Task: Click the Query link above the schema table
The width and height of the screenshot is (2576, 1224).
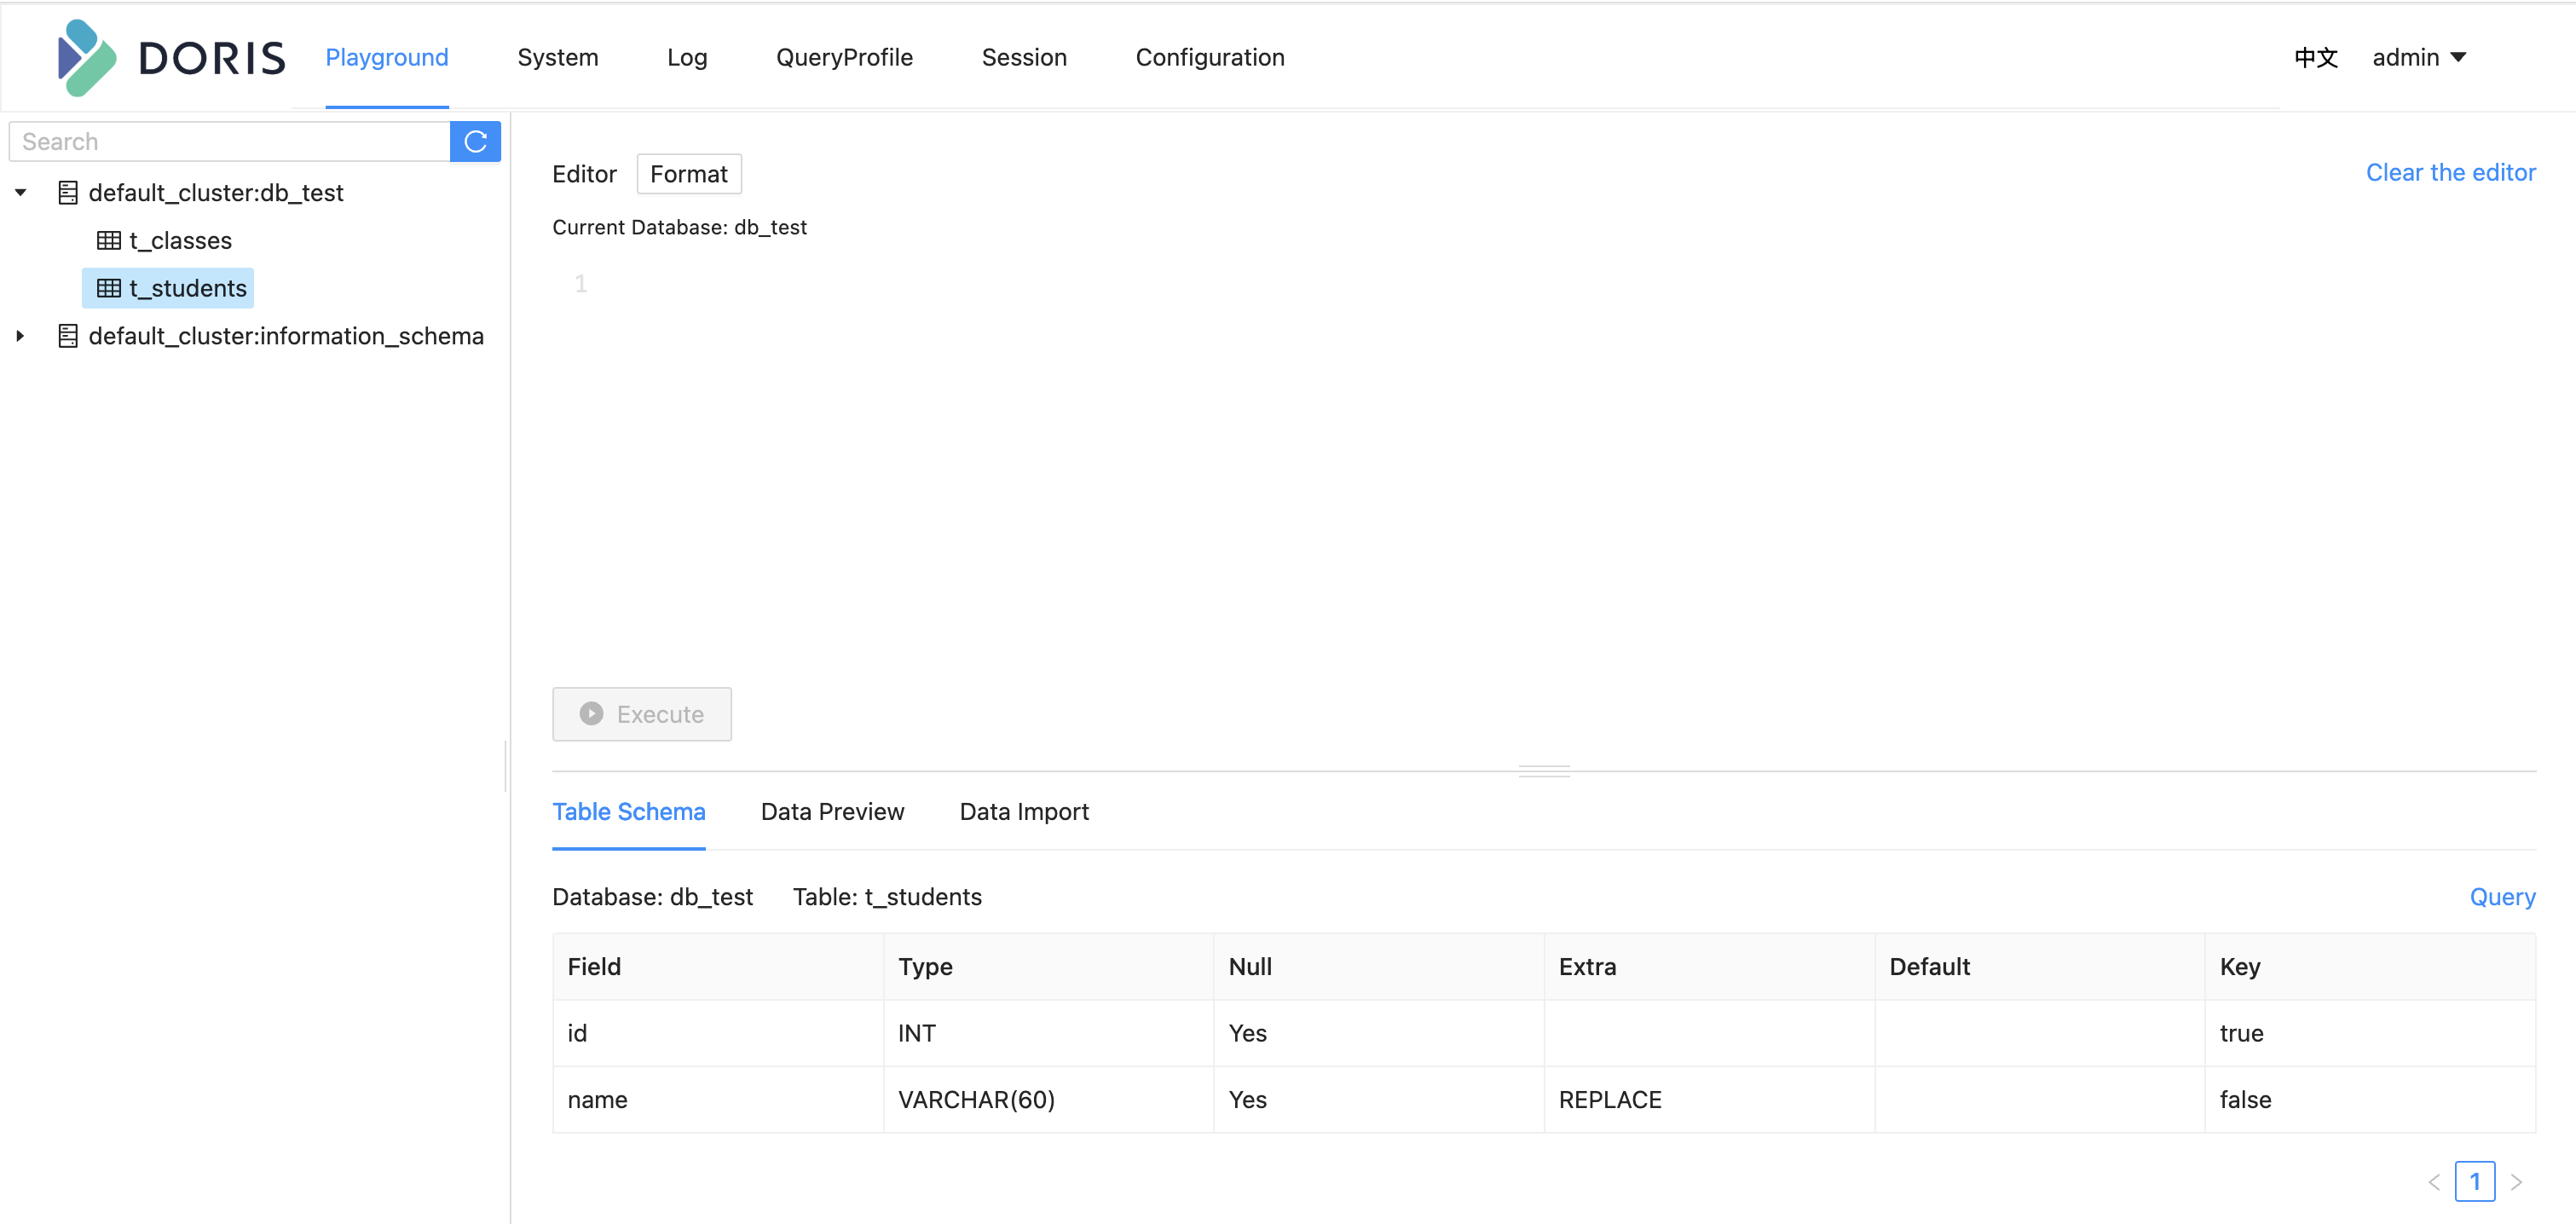Action: (2501, 896)
